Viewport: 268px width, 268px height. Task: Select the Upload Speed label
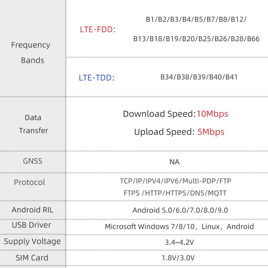click(x=164, y=132)
